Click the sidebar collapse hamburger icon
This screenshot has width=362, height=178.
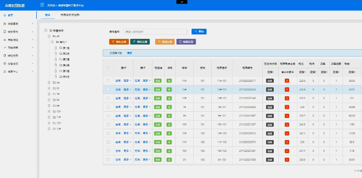pyautogui.click(x=42, y=5)
